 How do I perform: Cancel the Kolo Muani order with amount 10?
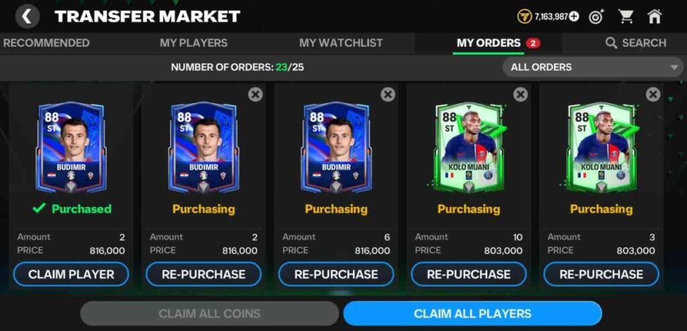[x=521, y=94]
